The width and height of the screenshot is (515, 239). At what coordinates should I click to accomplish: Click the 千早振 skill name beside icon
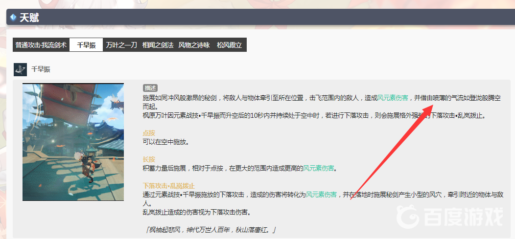41,69
